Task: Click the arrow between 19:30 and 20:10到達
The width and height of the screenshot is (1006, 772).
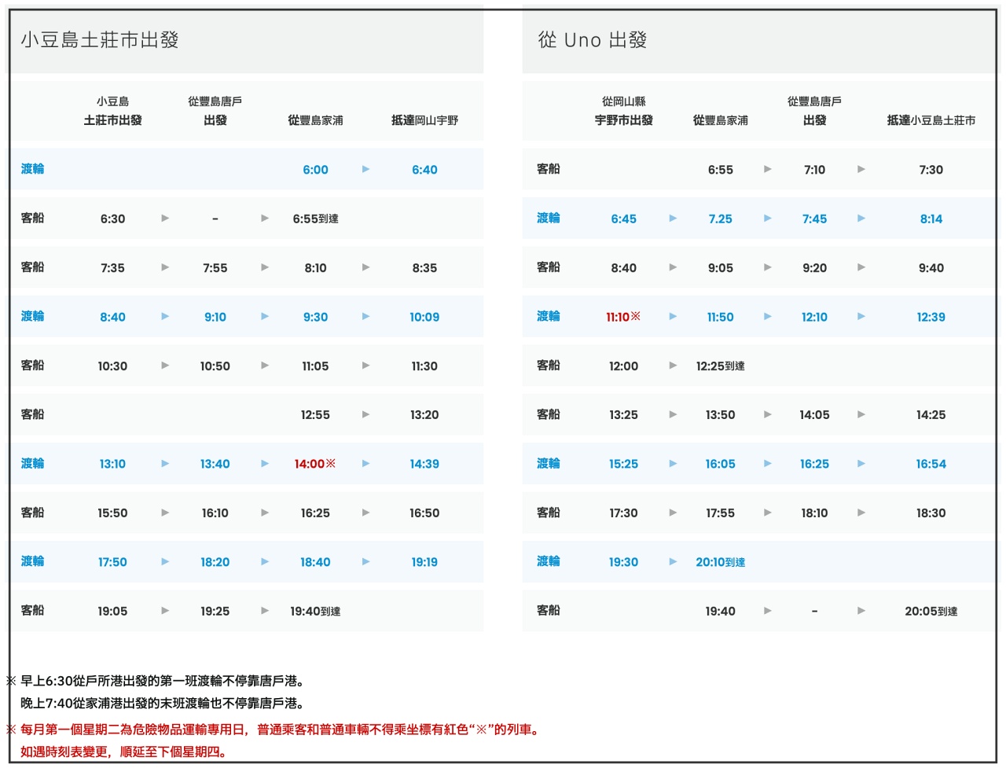Action: pyautogui.click(x=673, y=561)
